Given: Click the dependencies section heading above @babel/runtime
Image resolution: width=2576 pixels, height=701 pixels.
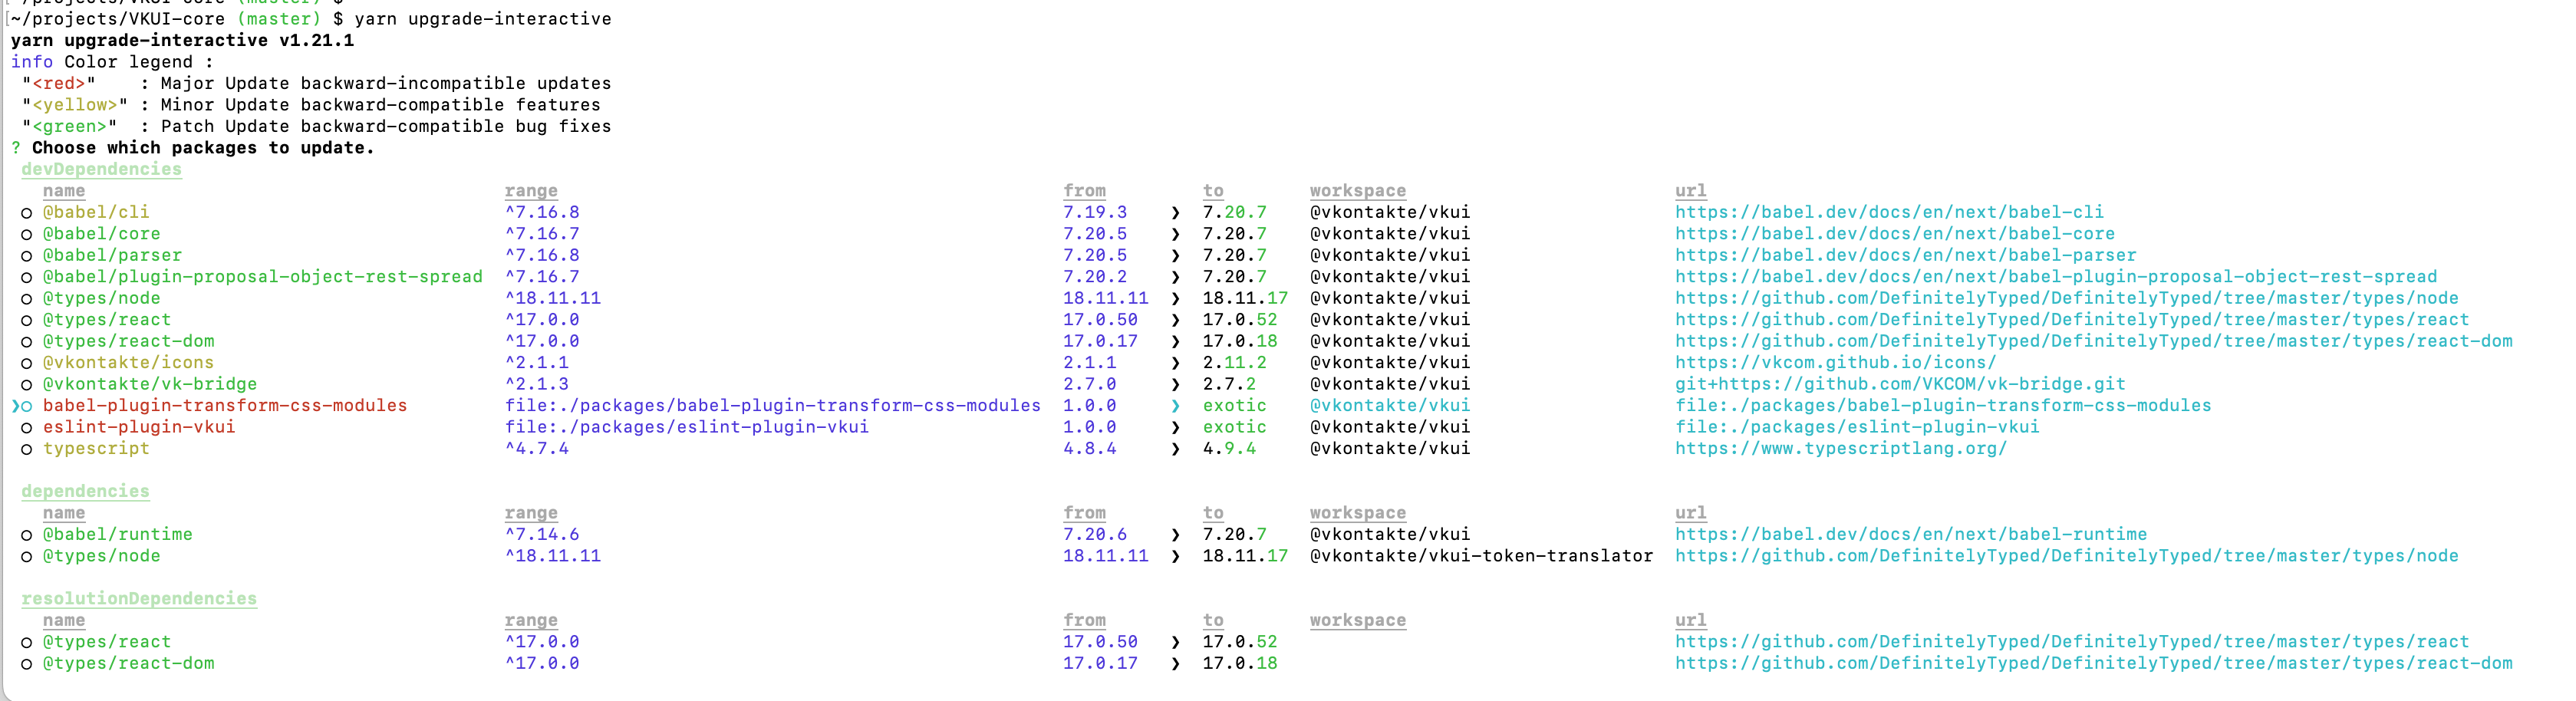Looking at the screenshot, I should [85, 491].
